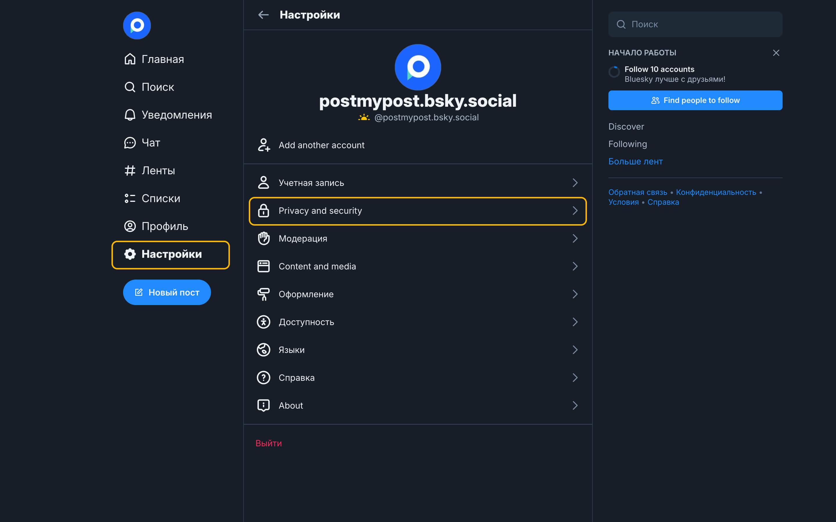
Task: Click the Новый пост button
Action: coord(167,292)
